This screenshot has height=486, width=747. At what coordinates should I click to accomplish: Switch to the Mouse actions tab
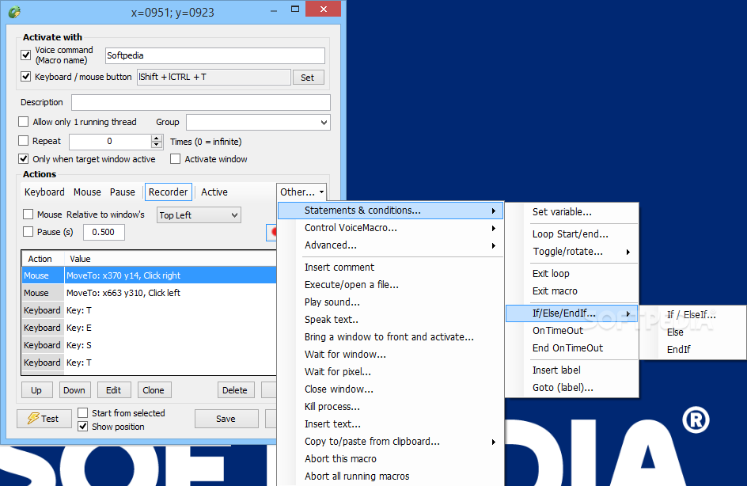click(87, 192)
